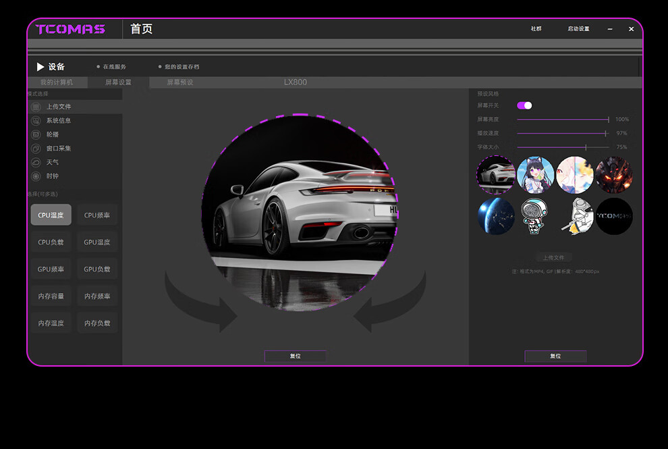Enable the GPU温度 option

[97, 242]
